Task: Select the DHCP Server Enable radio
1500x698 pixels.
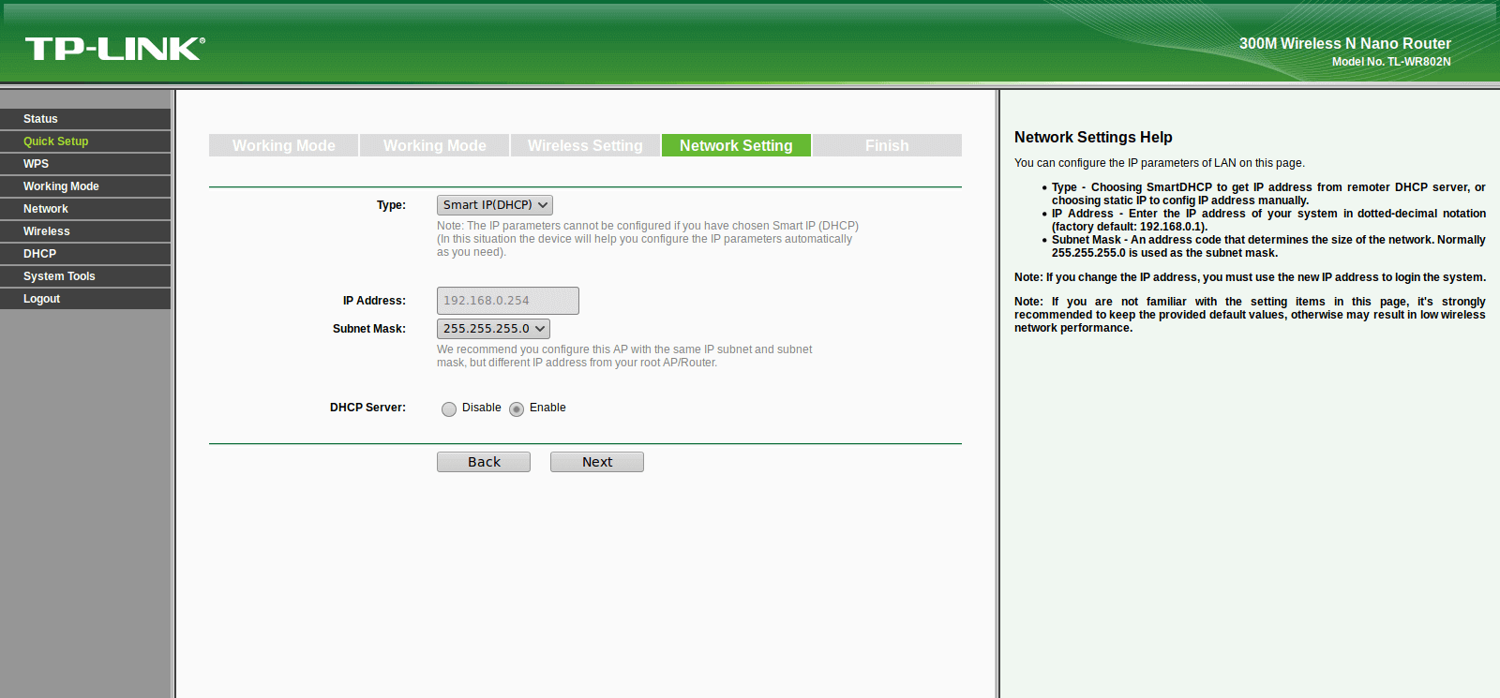Action: (517, 408)
